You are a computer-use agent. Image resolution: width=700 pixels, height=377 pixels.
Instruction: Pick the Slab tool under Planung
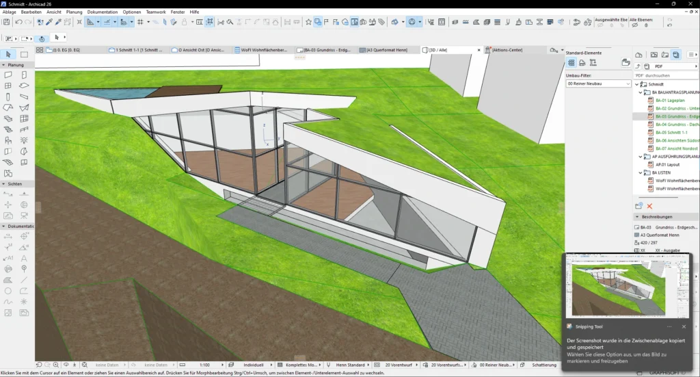point(24,86)
